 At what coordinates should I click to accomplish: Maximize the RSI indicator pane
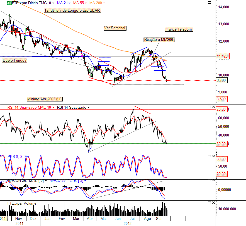pos(209,107)
